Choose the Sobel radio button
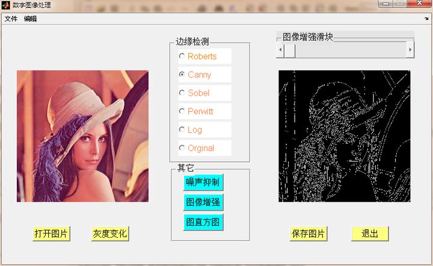433x266 pixels. [204, 93]
